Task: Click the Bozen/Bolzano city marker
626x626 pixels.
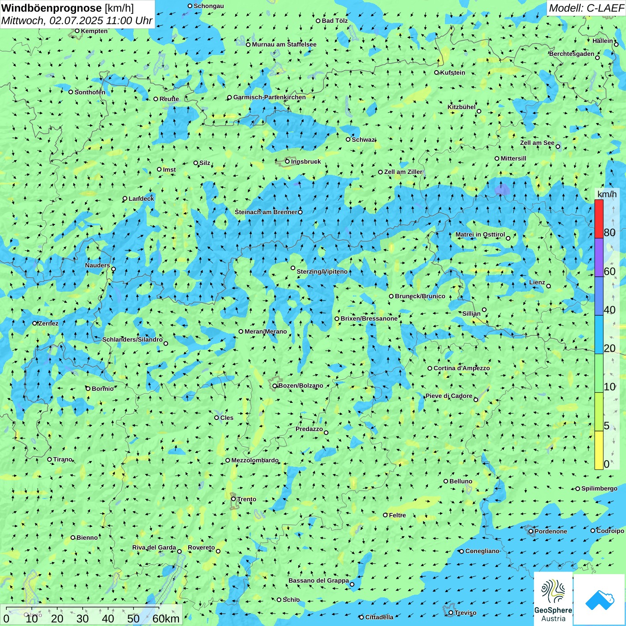Action: [x=275, y=386]
